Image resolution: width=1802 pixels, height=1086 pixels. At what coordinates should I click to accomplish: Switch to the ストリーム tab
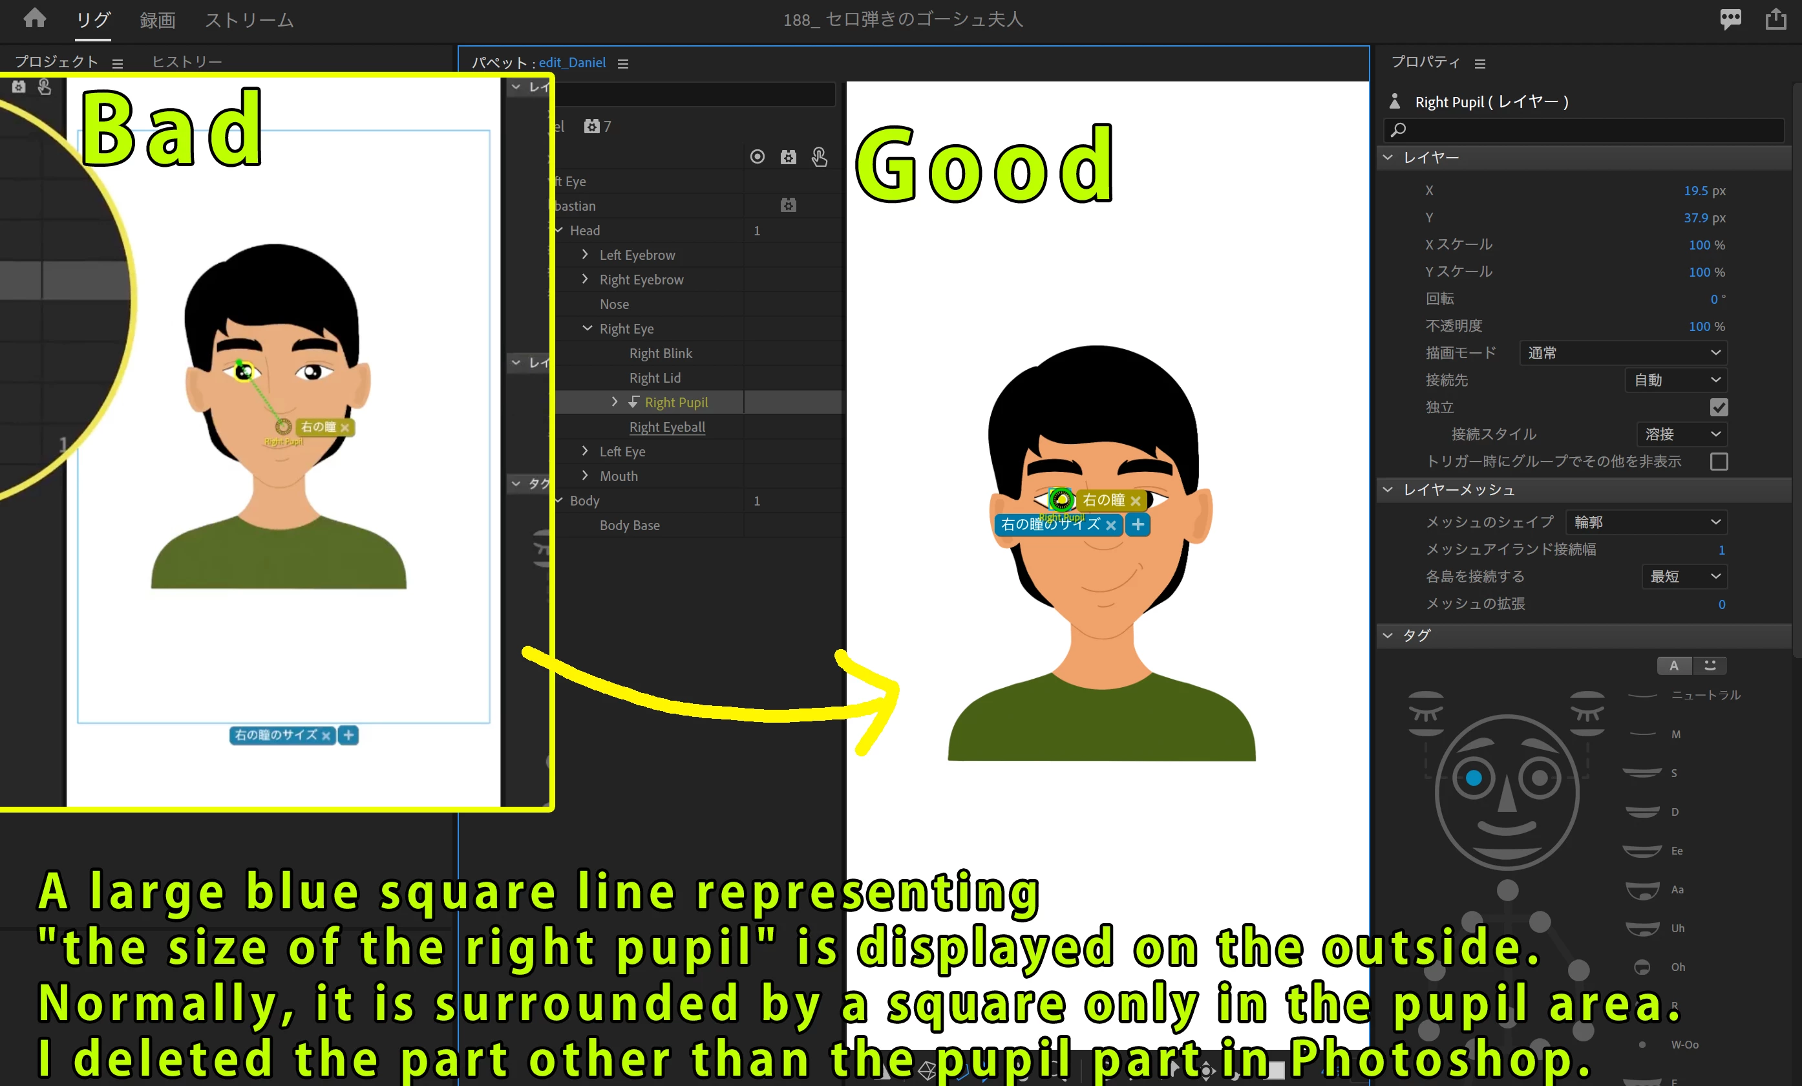tap(249, 21)
